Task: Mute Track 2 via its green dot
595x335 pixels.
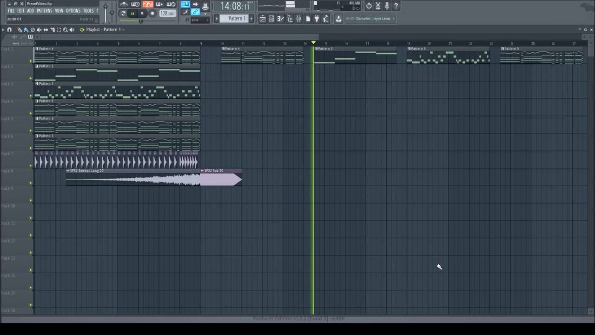Action: pos(31,78)
